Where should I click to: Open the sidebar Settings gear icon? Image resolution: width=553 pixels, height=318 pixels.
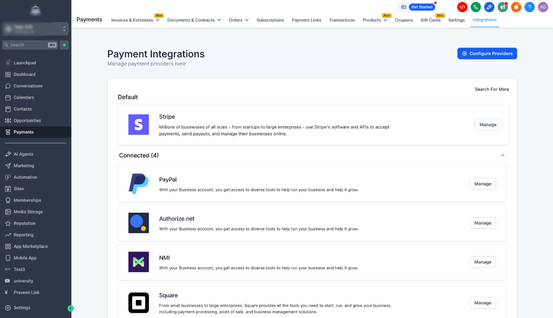[x=8, y=308]
